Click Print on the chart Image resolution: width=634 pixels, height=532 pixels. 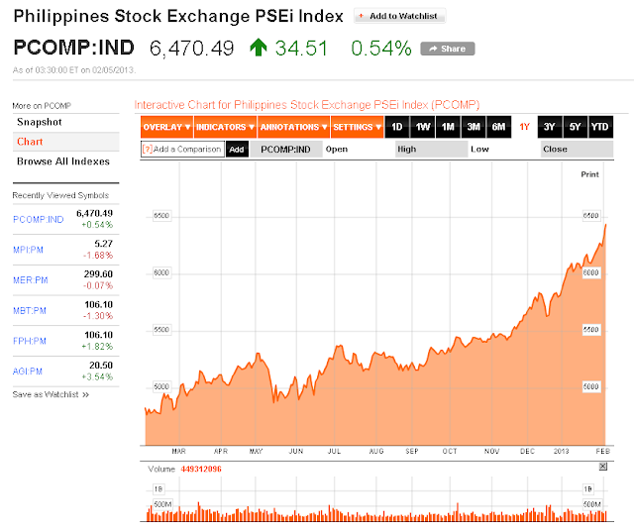pos(589,174)
